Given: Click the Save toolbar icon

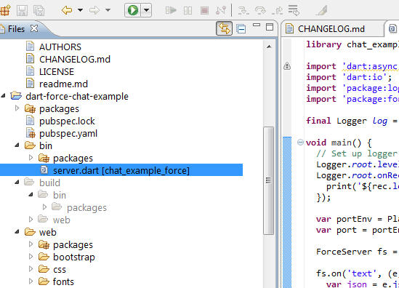Looking at the screenshot, I should 22,11.
